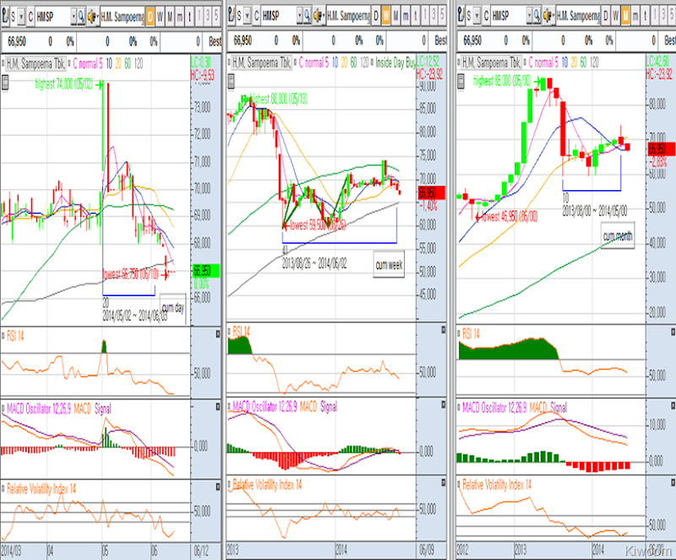Screen dimensions: 676x560
Task: Switch left chart to Weekly (W) period
Action: [x=160, y=17]
